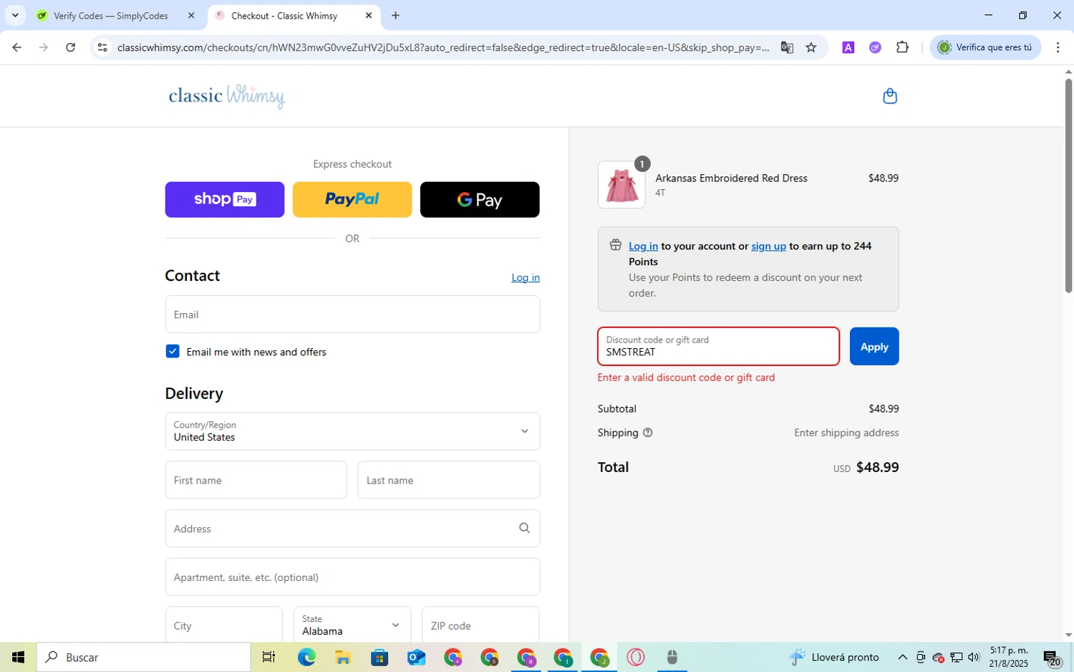Click the discount code field with SMSTREAT

click(x=718, y=346)
